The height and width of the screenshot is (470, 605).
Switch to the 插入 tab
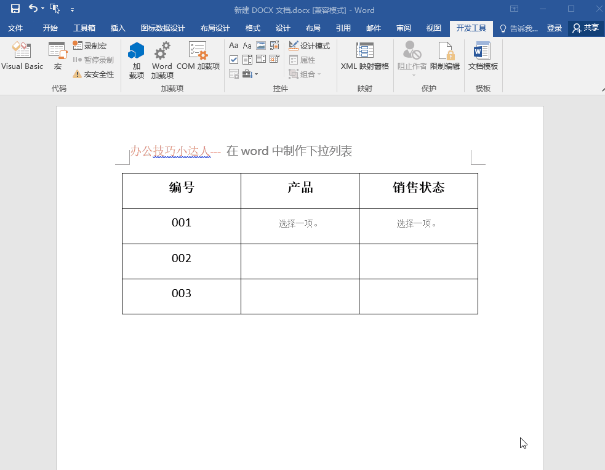pyautogui.click(x=118, y=28)
